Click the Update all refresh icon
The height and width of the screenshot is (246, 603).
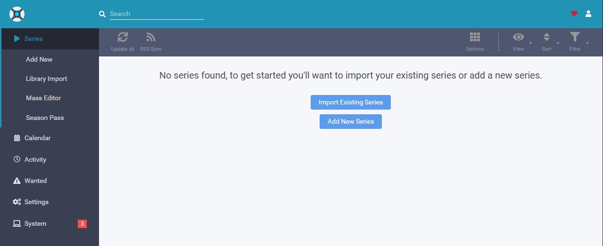coord(123,38)
